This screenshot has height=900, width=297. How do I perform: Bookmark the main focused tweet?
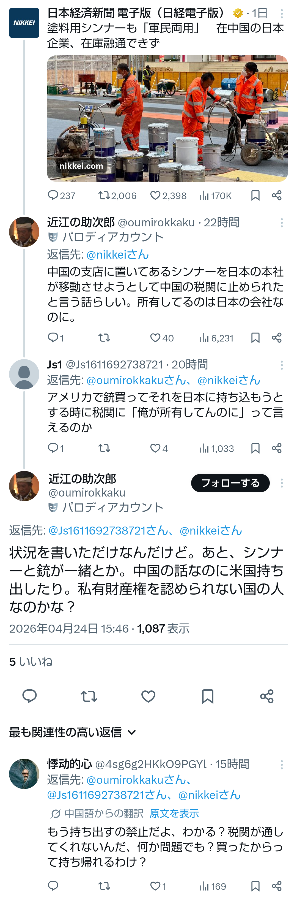[207, 696]
